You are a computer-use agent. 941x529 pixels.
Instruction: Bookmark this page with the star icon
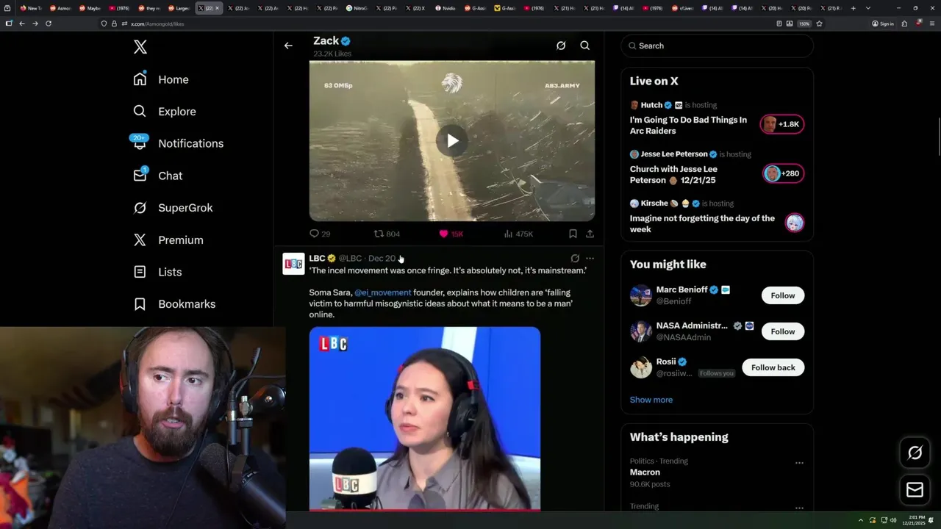click(x=819, y=24)
